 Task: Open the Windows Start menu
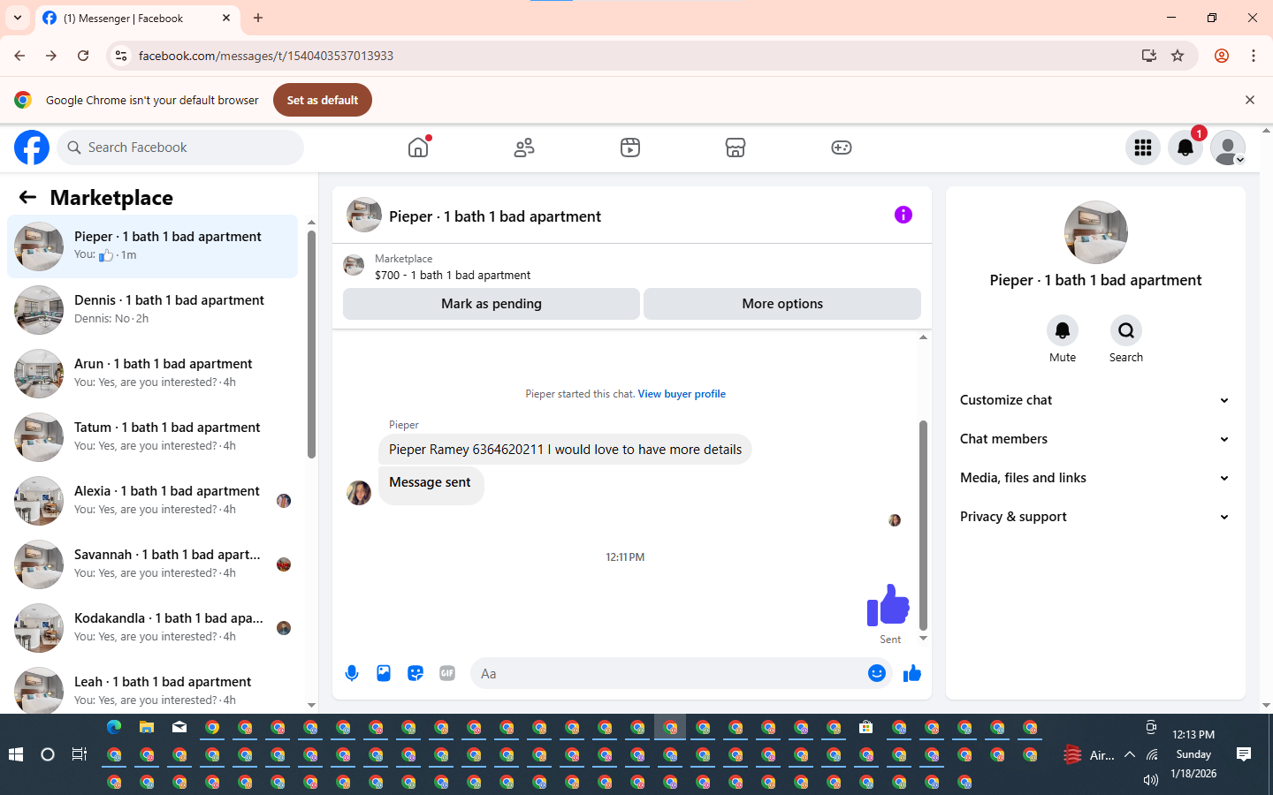[16, 754]
